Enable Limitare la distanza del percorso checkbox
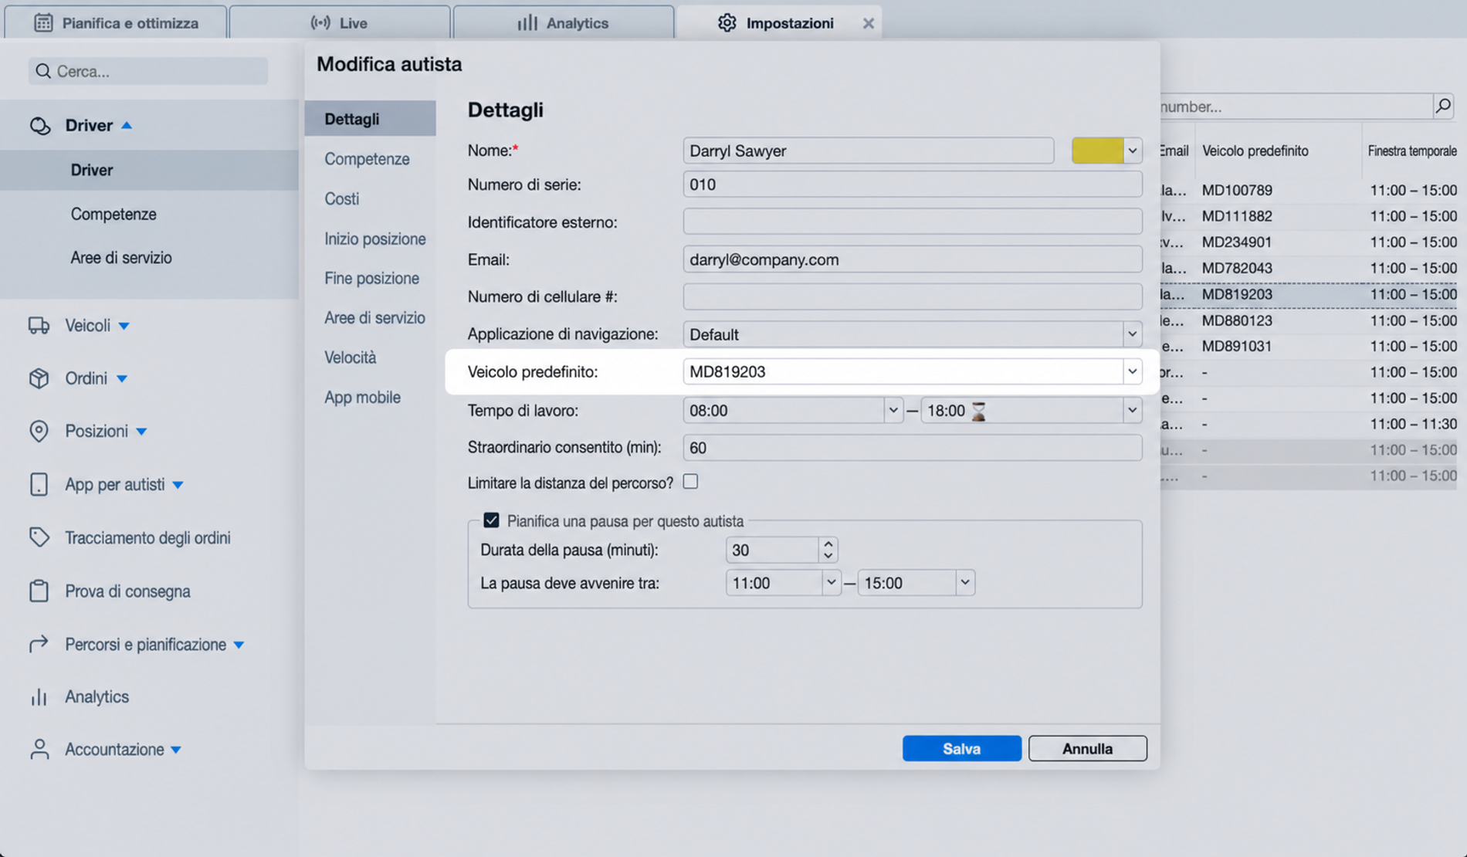 pos(690,482)
